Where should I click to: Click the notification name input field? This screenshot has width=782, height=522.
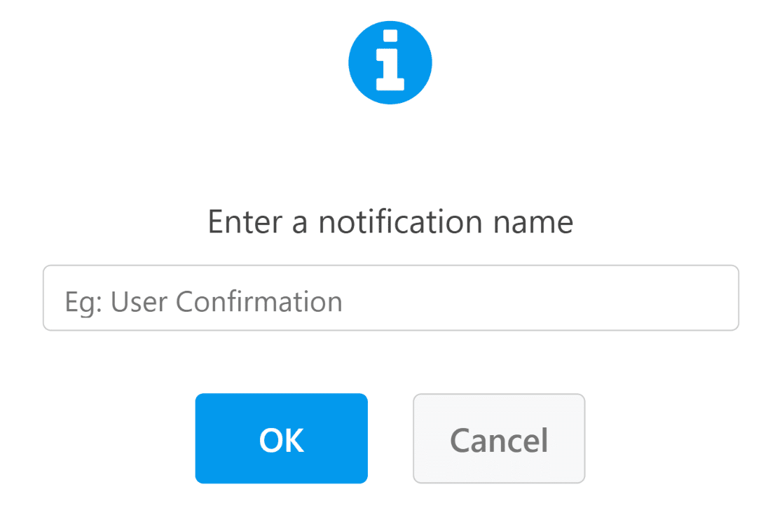[390, 298]
